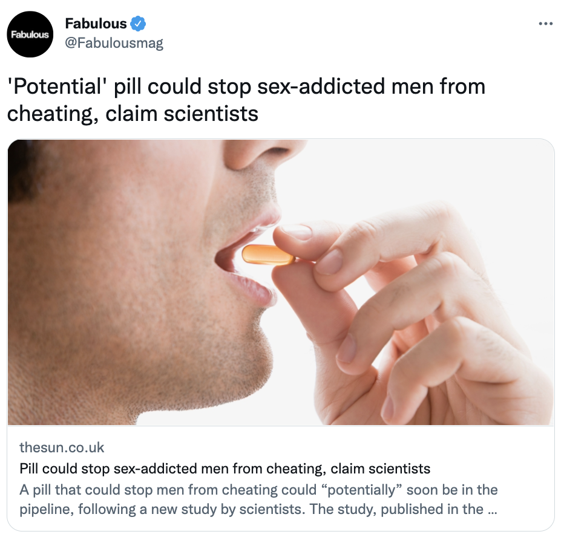The image size is (564, 543).
Task: Click the blue verified badge
Action: (138, 24)
